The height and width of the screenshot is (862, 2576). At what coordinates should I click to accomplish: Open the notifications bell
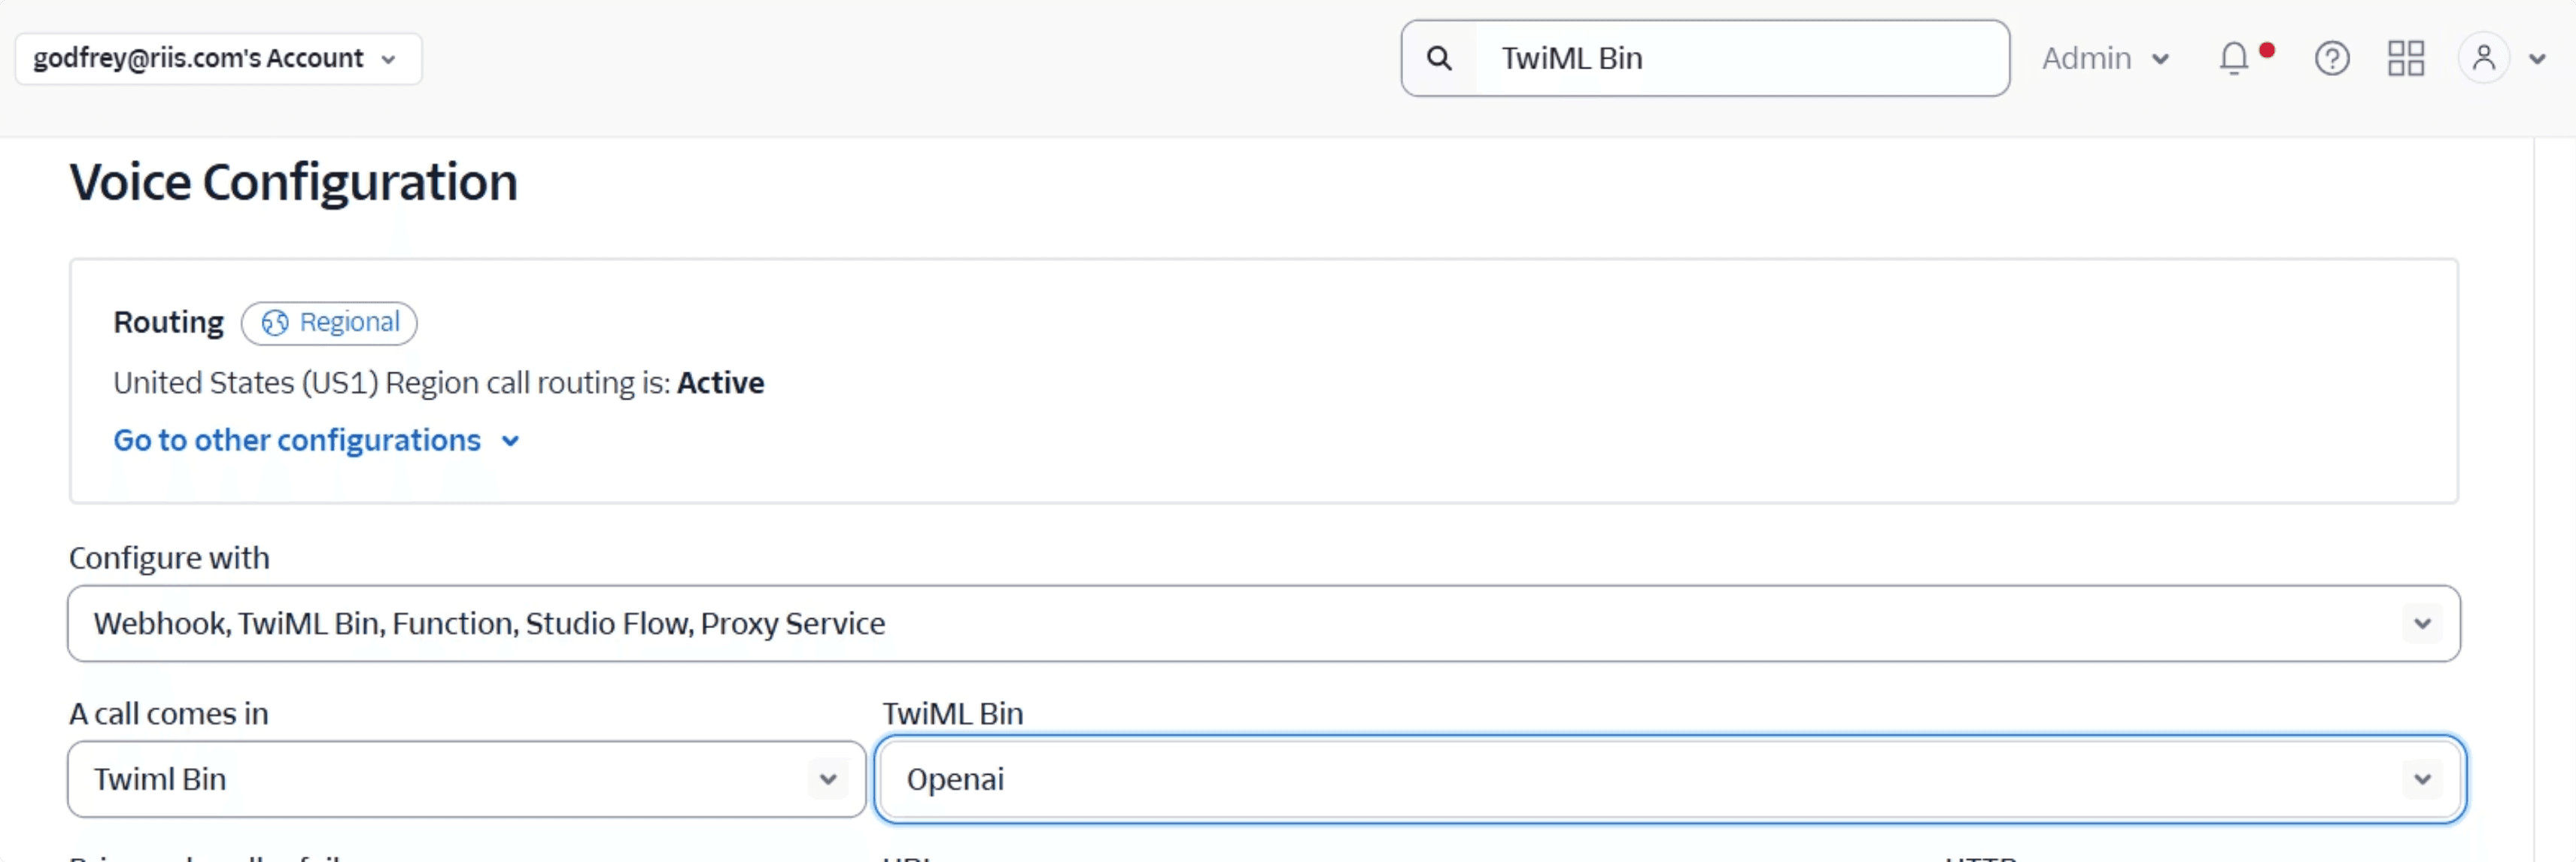click(2234, 58)
